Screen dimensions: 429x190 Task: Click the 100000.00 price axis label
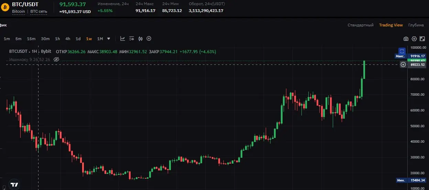click(x=418, y=47)
